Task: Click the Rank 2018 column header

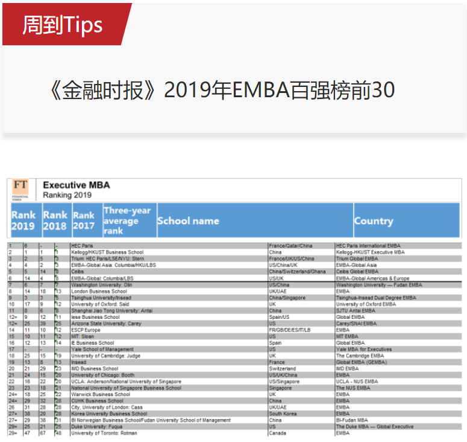Action: pyautogui.click(x=55, y=220)
